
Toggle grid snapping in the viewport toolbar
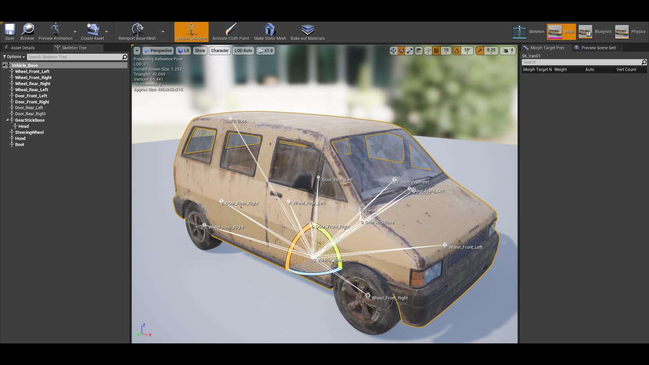coord(436,51)
